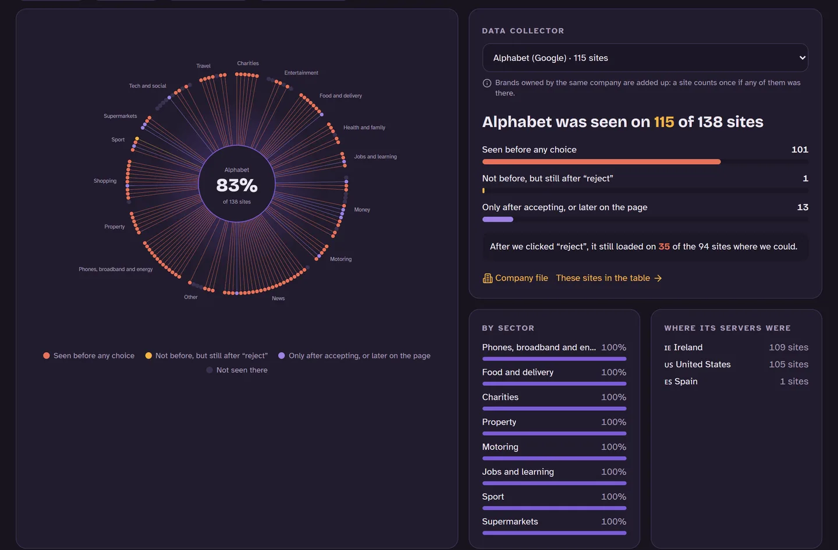Click the 'United States' server location row
The image size is (838, 550).
(x=736, y=364)
